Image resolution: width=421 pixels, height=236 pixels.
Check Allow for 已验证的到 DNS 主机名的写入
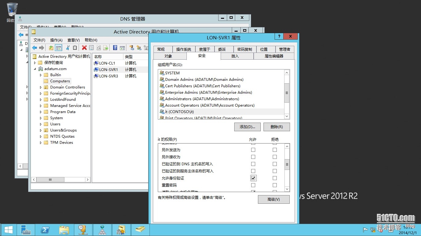pyautogui.click(x=253, y=164)
